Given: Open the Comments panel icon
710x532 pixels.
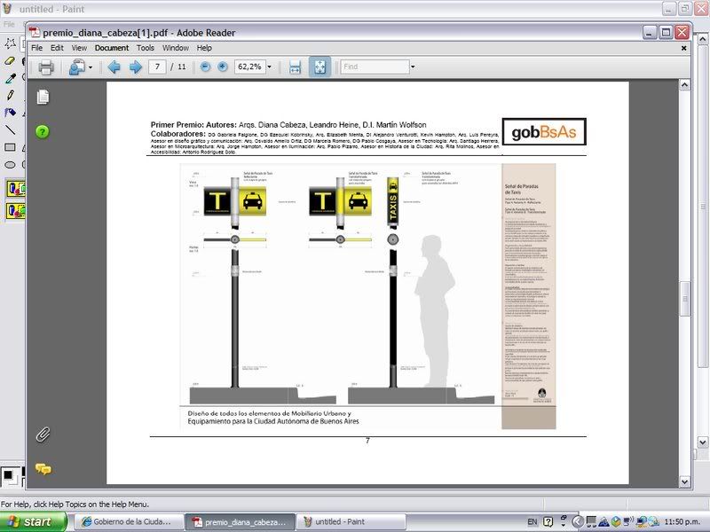Looking at the screenshot, I should (43, 468).
